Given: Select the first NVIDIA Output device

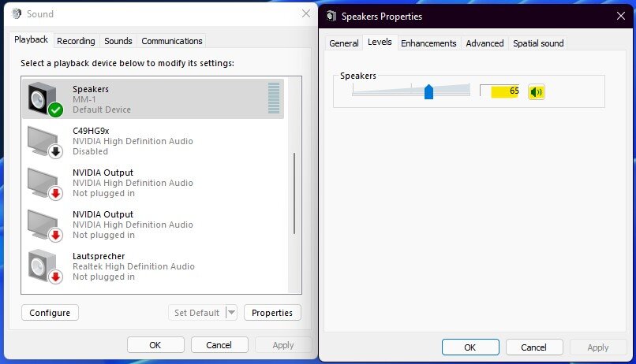Looking at the screenshot, I should click(103, 183).
